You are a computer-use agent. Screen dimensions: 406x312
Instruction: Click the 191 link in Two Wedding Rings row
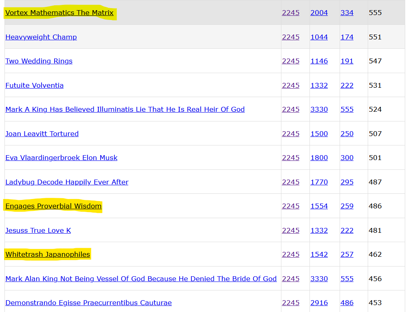click(347, 61)
